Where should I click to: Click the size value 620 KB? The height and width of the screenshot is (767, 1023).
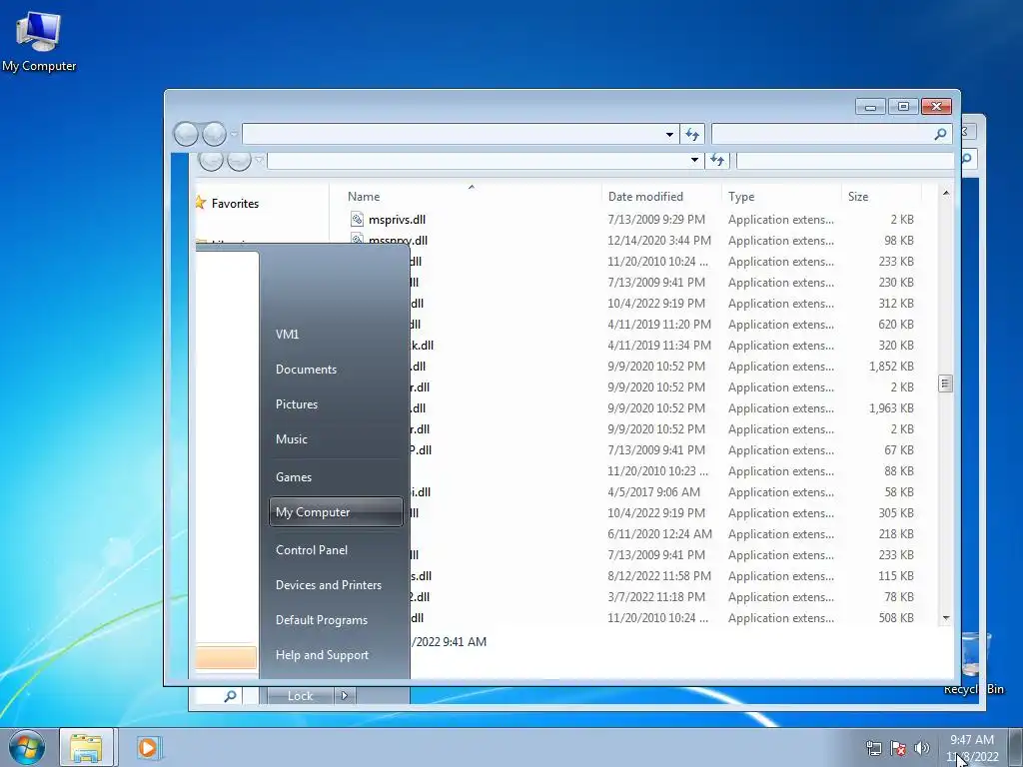(x=896, y=325)
